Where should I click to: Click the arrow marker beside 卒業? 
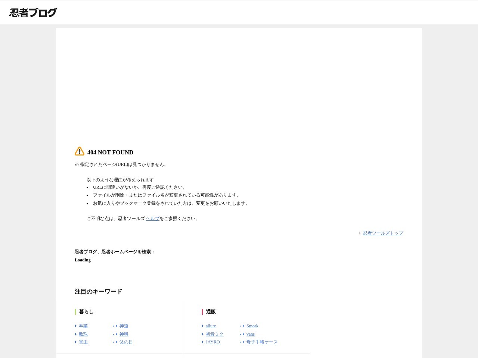[76, 326]
